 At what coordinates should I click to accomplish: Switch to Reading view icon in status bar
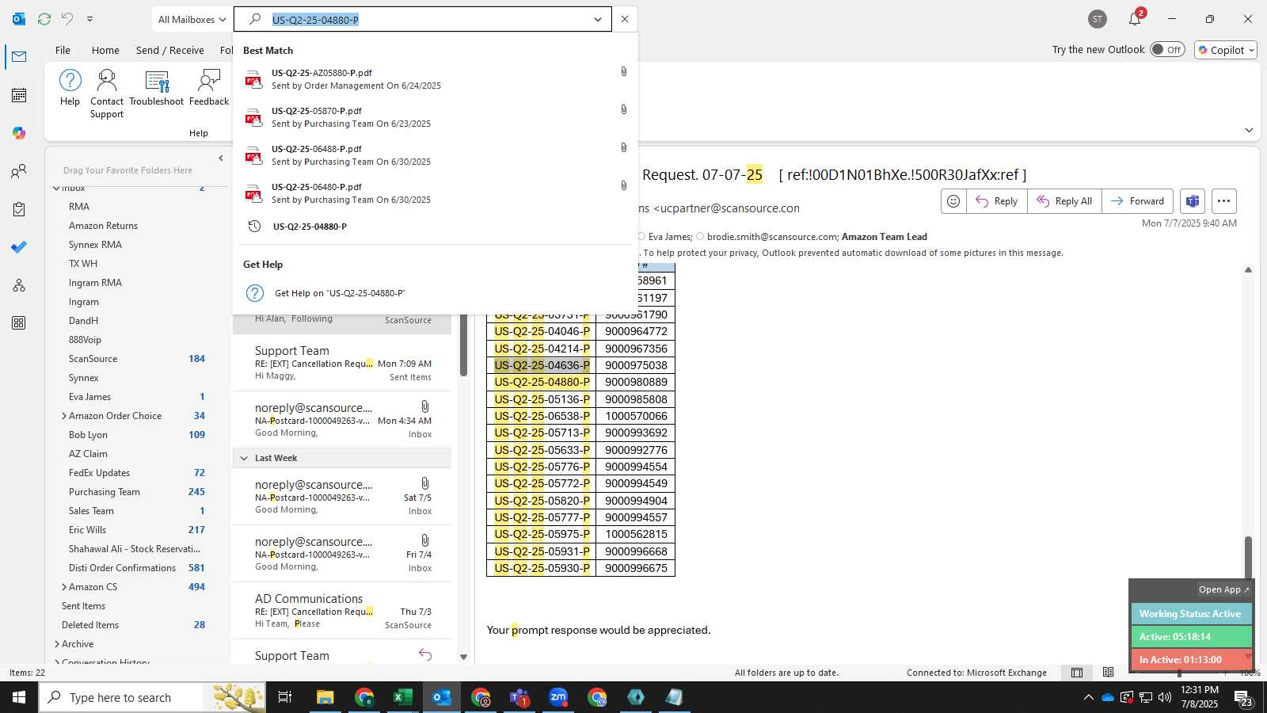[1109, 673]
